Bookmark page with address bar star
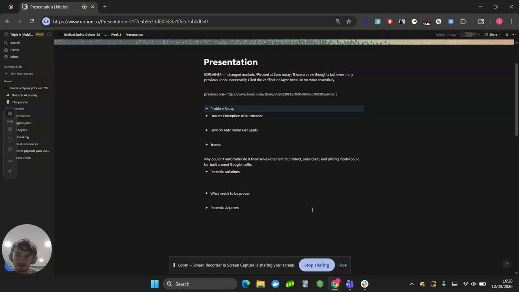519x292 pixels. [349, 21]
